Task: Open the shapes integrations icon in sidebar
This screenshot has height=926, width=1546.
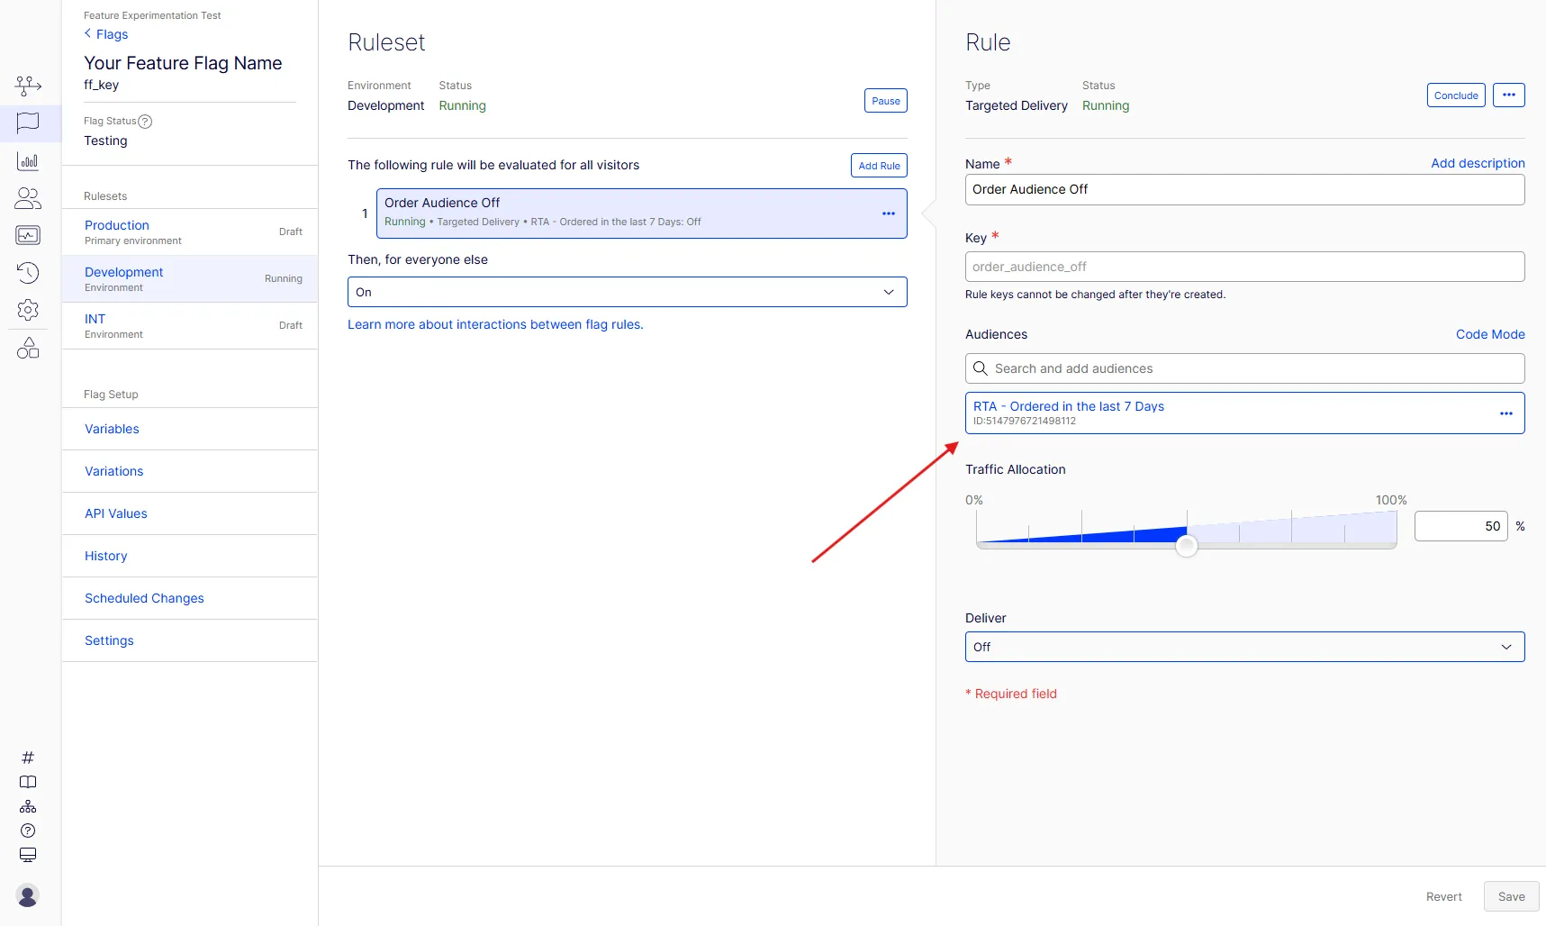Action: coord(28,348)
